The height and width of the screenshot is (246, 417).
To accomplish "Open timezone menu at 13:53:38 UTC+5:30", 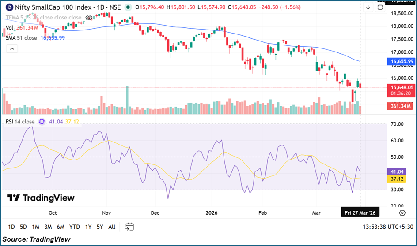I will coord(387,227).
